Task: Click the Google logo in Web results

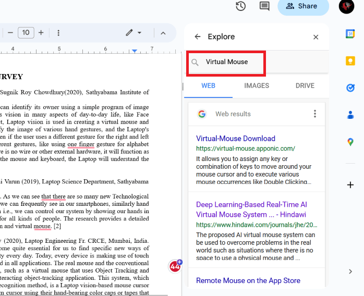Action: pyautogui.click(x=202, y=114)
